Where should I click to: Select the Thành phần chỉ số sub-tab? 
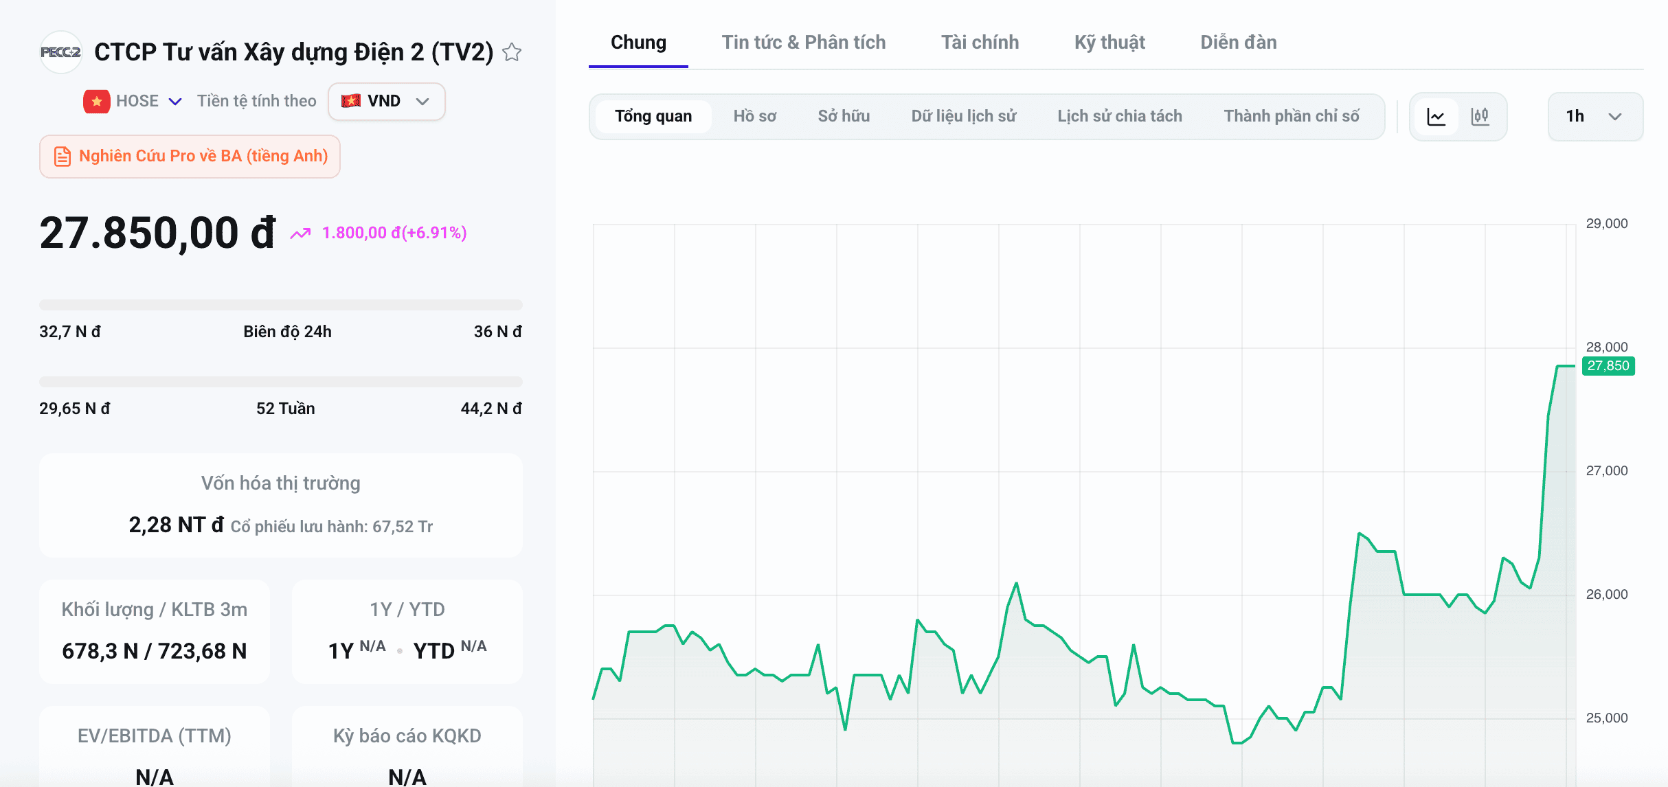click(1292, 117)
